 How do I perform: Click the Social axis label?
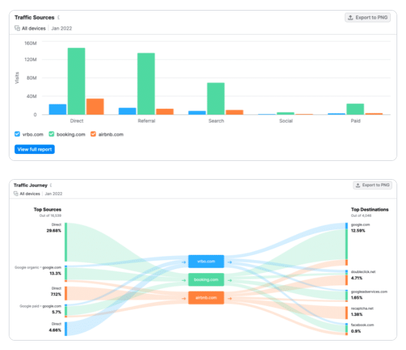286,121
